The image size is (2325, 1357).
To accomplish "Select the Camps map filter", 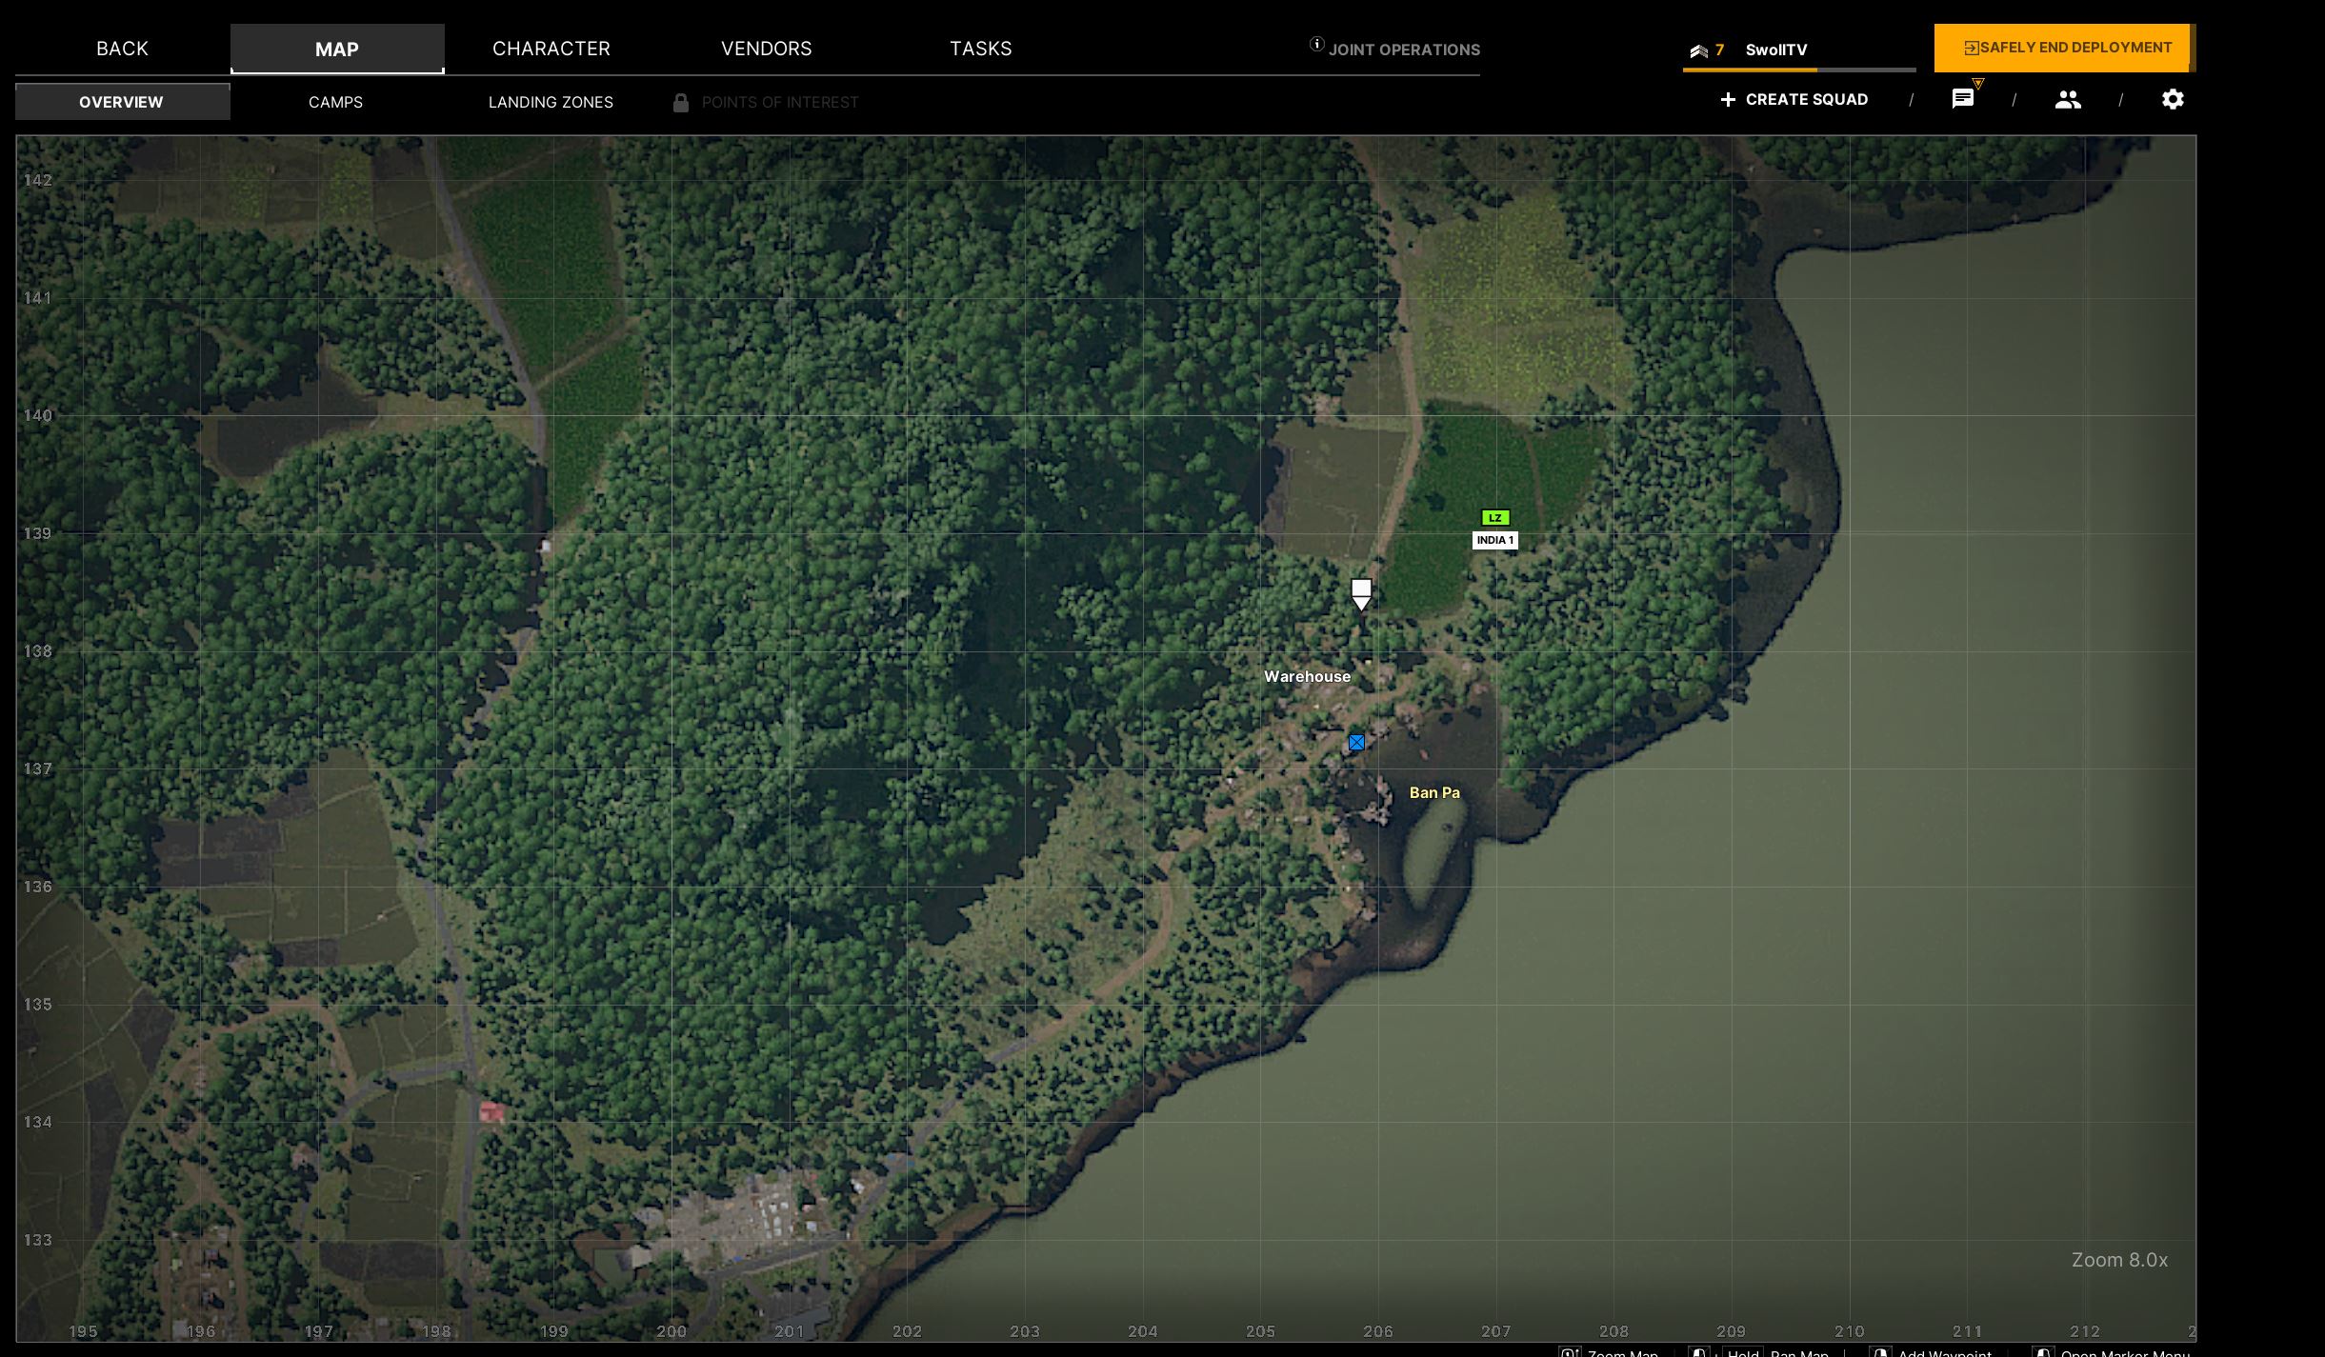I will 335,102.
